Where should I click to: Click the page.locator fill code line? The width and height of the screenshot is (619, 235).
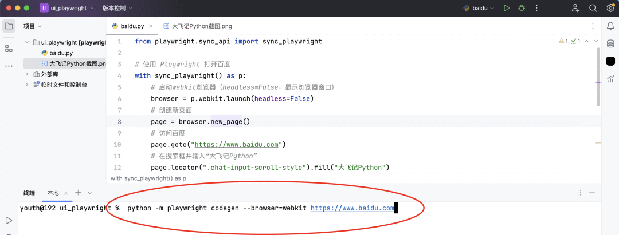(270, 168)
